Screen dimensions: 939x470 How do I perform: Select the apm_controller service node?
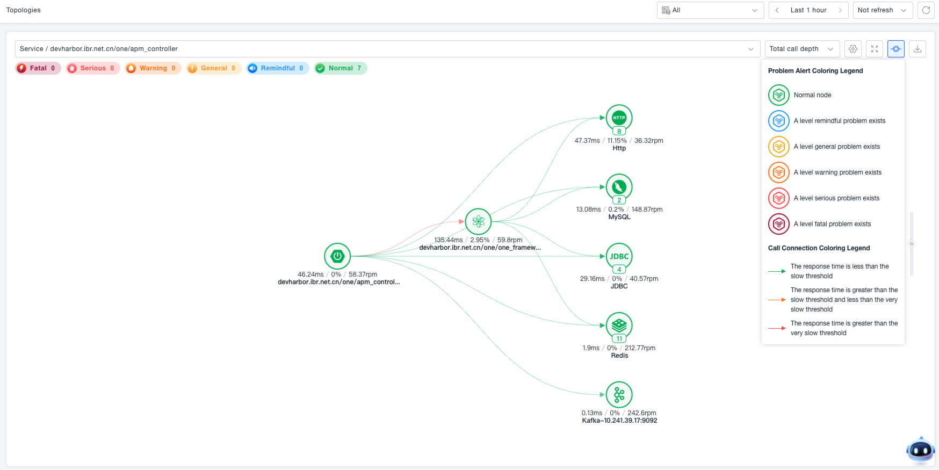pos(337,256)
